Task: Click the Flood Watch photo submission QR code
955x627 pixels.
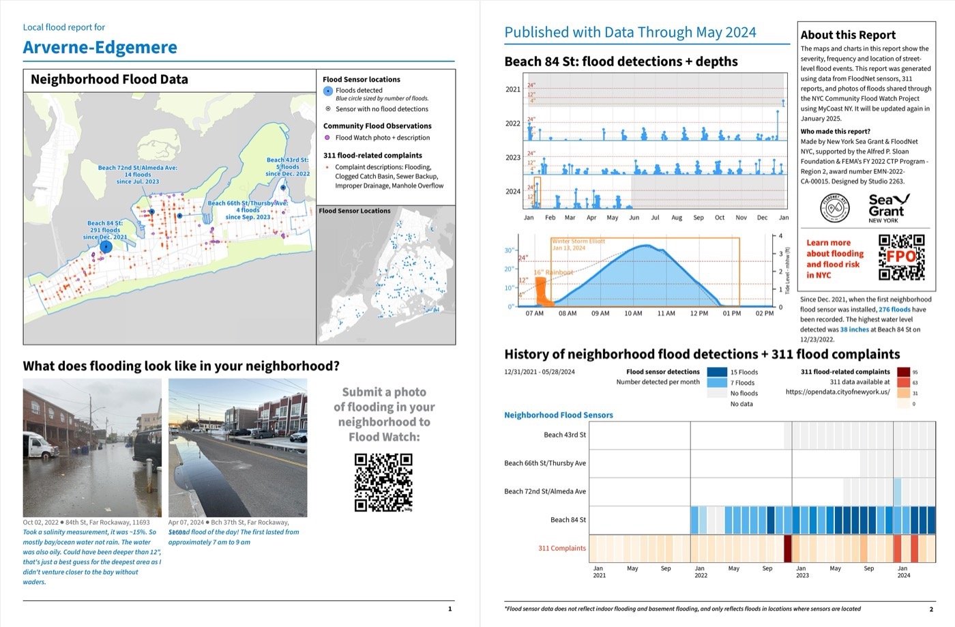Action: [383, 483]
